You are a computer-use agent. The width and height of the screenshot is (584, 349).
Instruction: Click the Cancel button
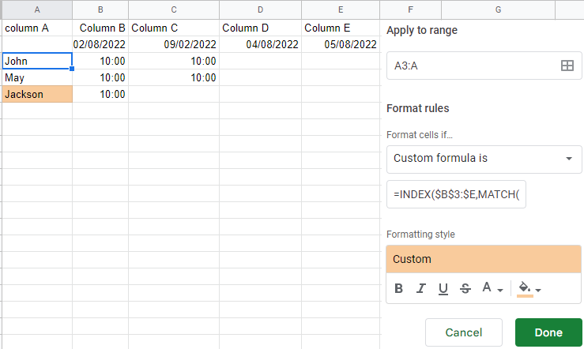pos(464,332)
